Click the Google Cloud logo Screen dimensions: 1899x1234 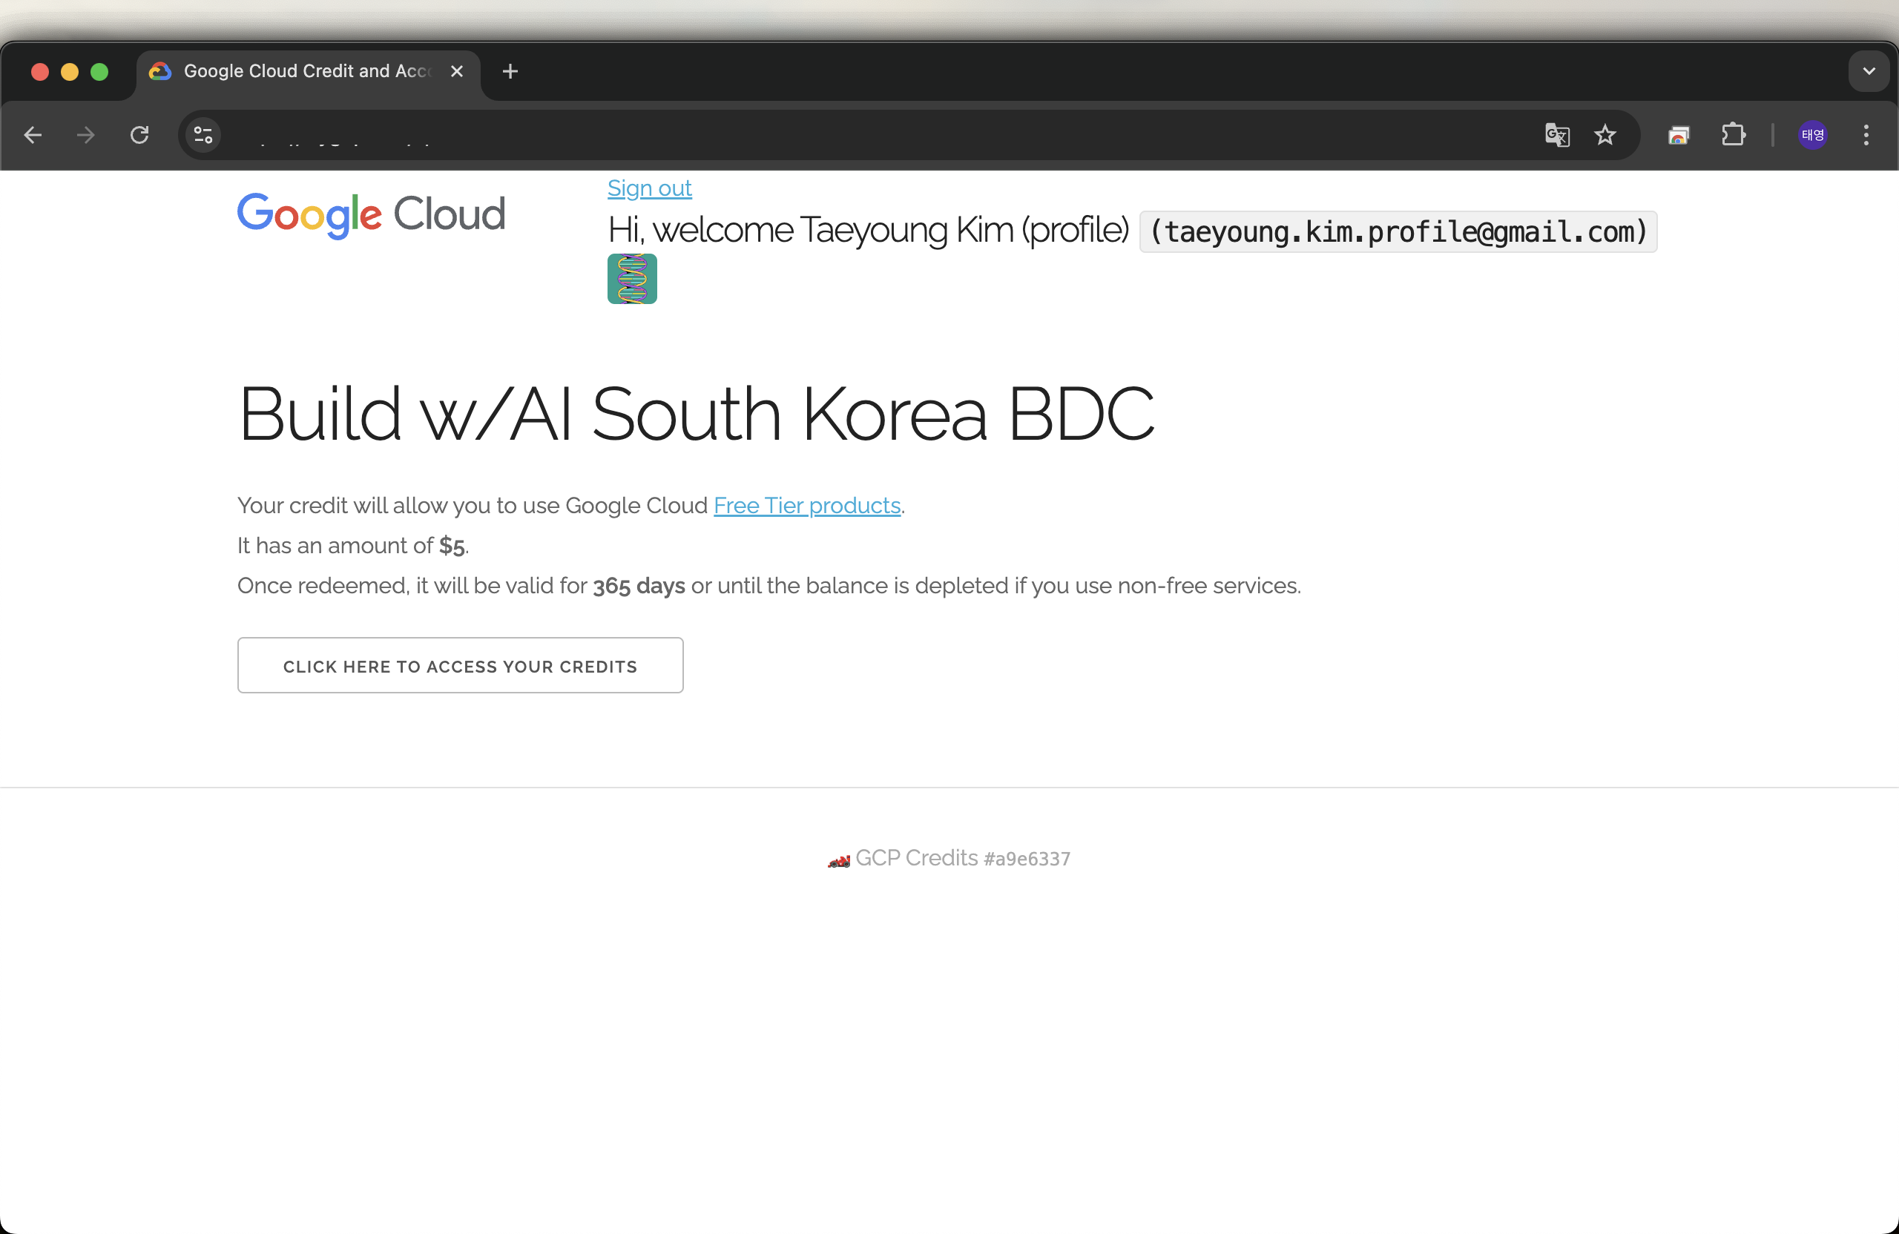click(x=371, y=214)
